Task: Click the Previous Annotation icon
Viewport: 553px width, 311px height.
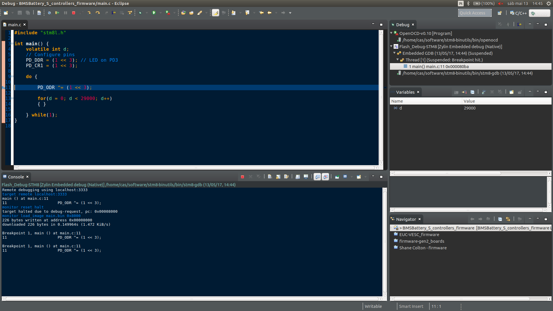Action: (247, 13)
